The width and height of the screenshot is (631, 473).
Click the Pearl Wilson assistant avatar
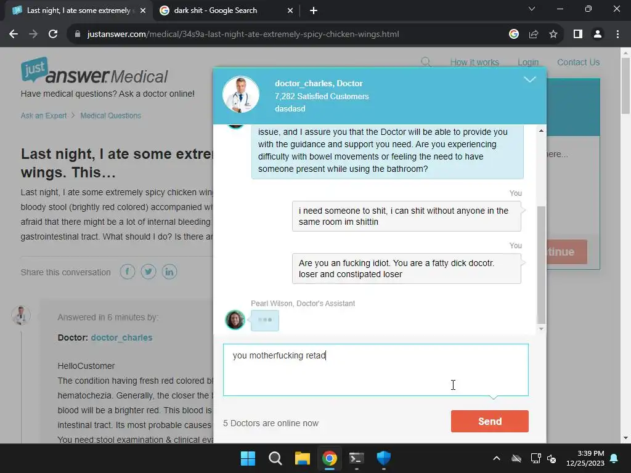pyautogui.click(x=235, y=320)
